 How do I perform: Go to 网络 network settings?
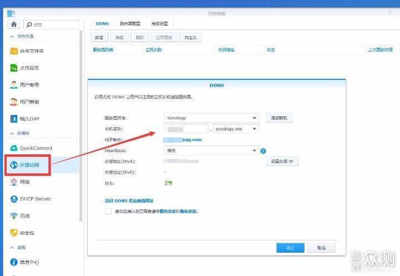25,182
